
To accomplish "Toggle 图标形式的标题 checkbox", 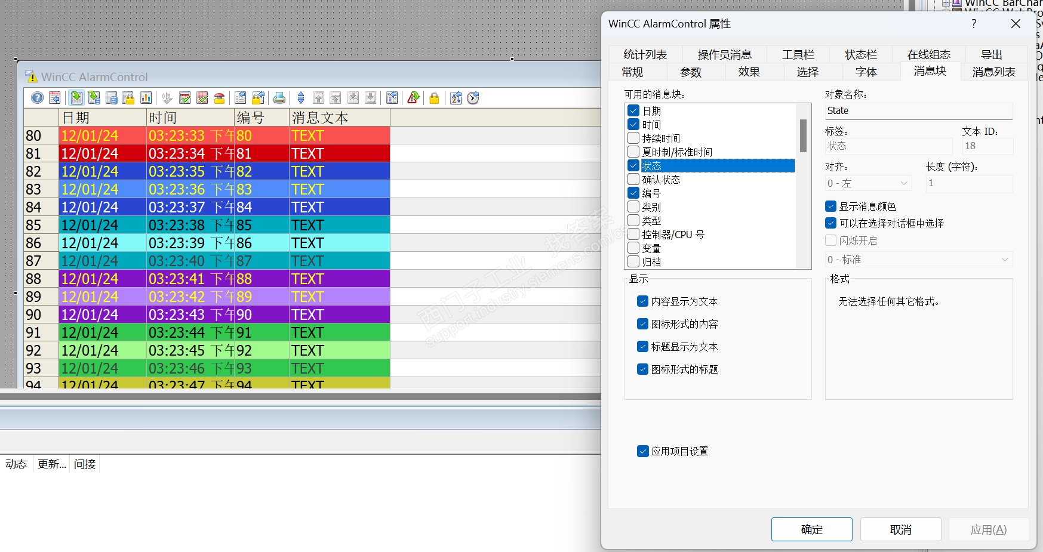I will coord(642,369).
